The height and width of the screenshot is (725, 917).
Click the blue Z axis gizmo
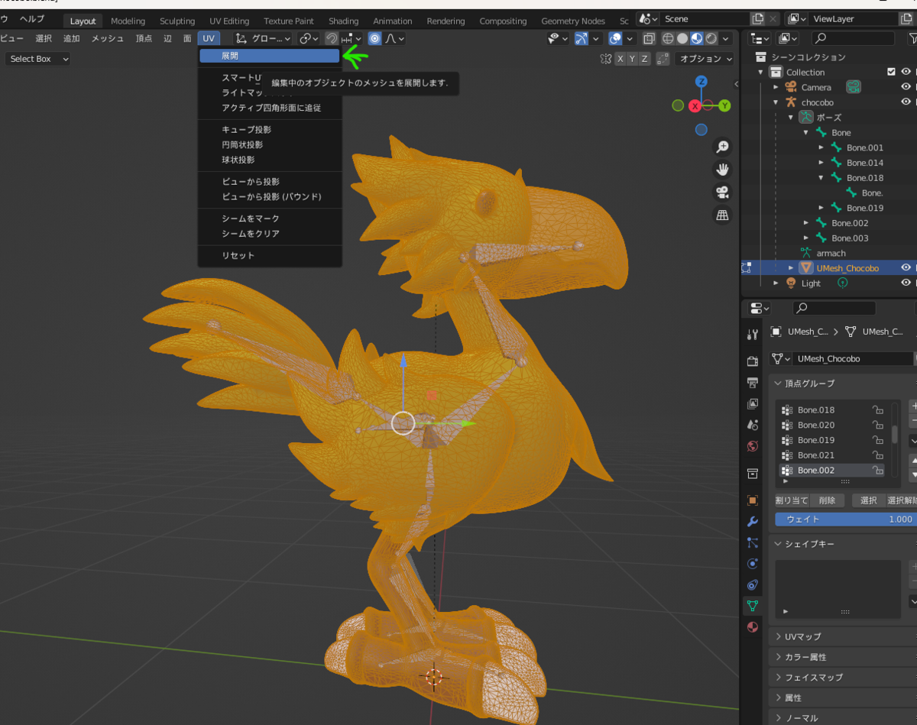coord(702,82)
